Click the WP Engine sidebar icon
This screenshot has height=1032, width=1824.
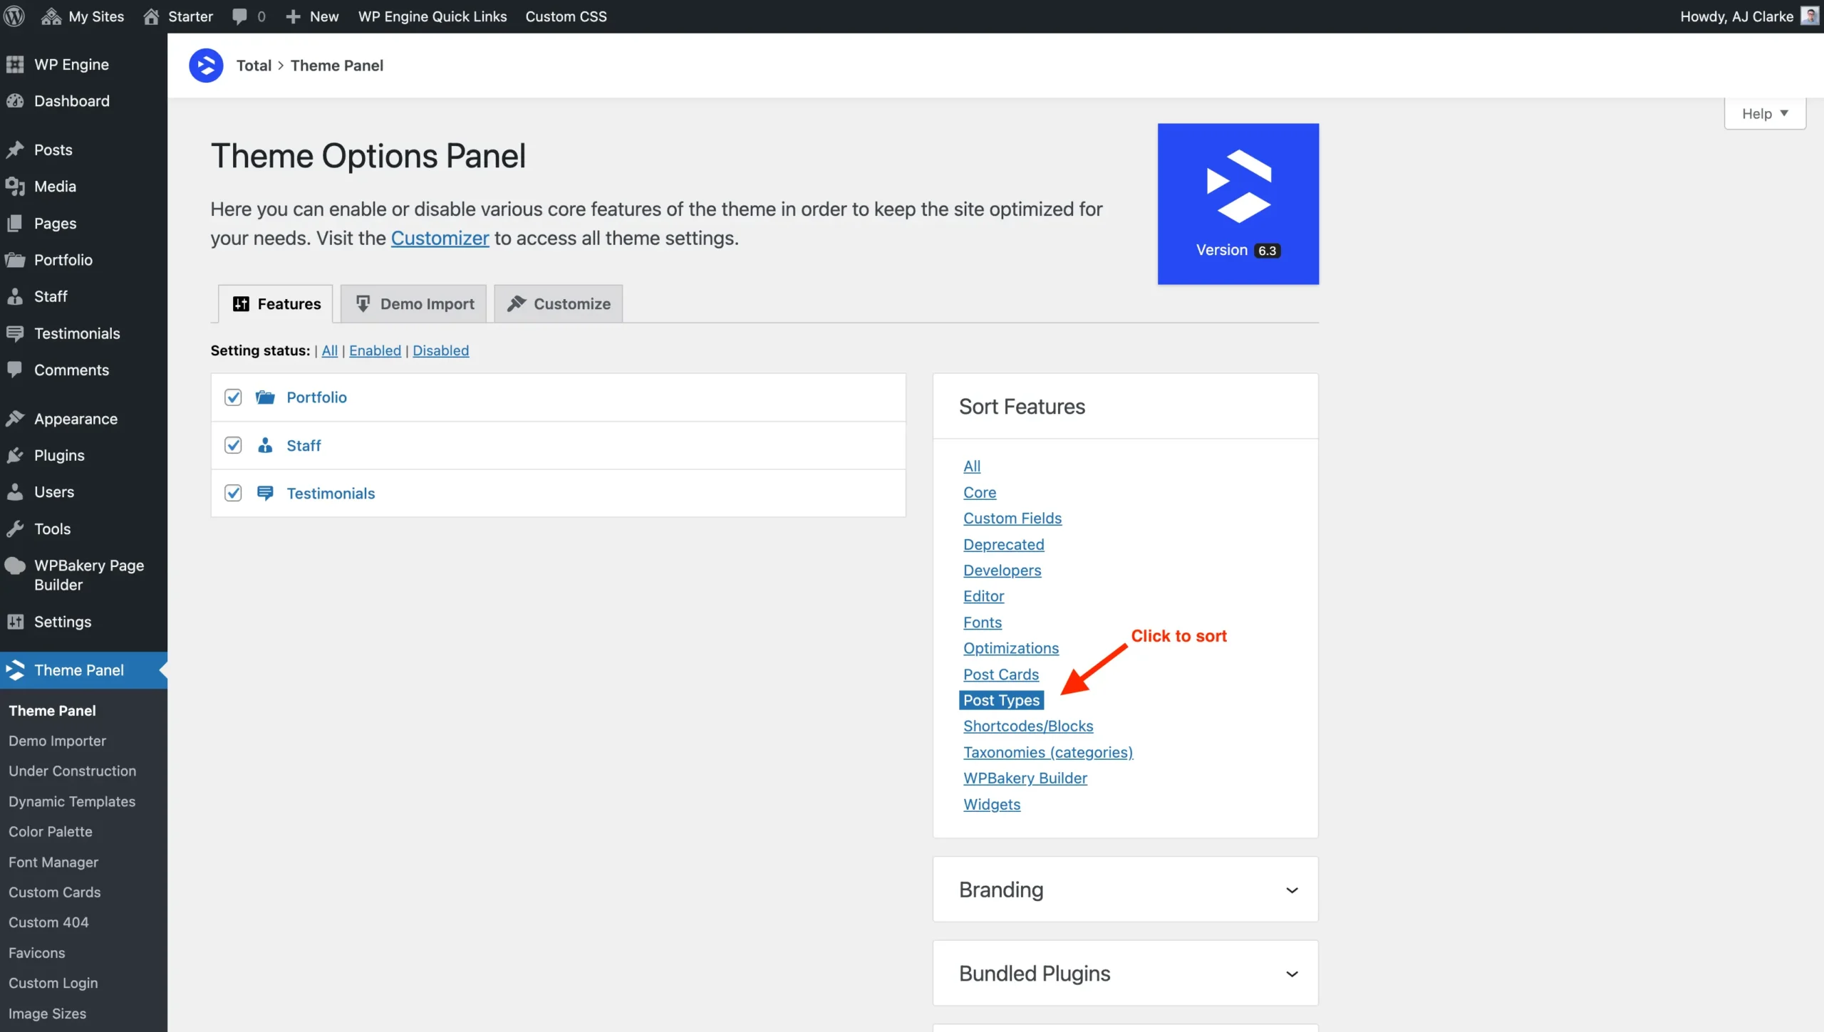pos(15,64)
